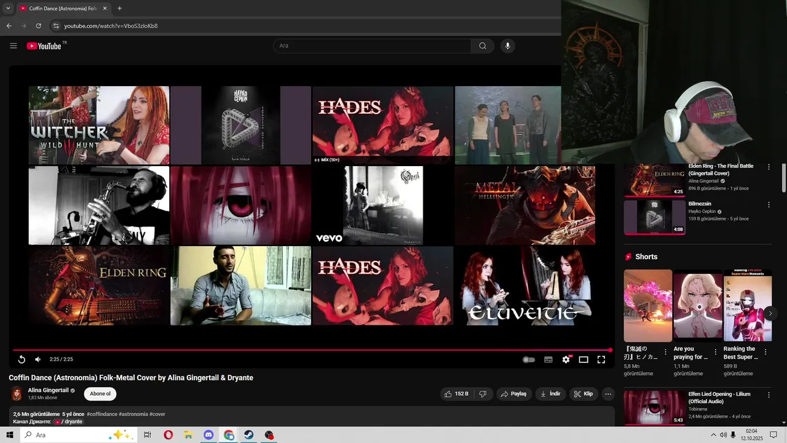
Task: Create a clip with the Klip button
Action: point(583,394)
